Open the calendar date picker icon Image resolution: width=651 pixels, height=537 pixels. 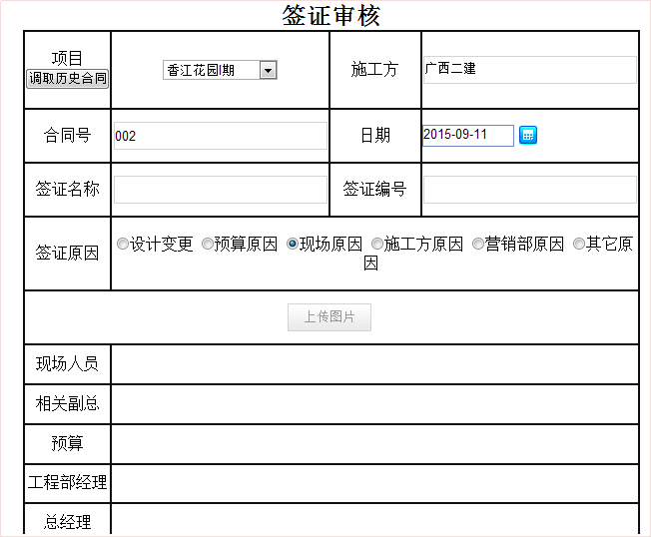[x=528, y=135]
